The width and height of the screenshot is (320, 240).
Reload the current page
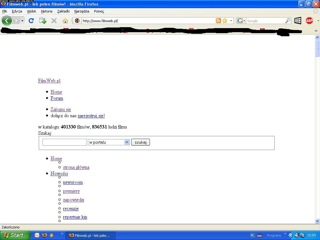coord(31,21)
